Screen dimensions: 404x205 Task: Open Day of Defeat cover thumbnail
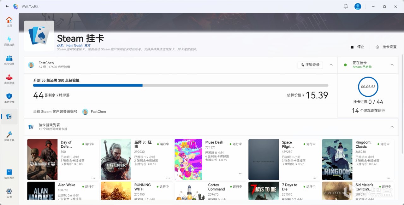(42, 160)
